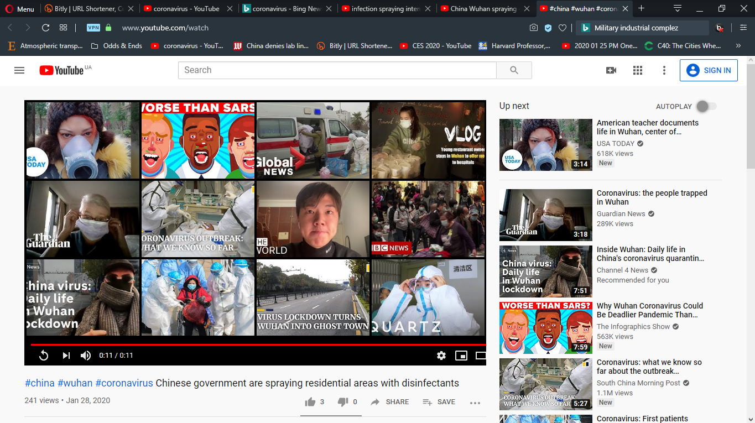The height and width of the screenshot is (423, 755).
Task: Select end-screen BBC News crowd thumbnail
Action: coord(428,220)
